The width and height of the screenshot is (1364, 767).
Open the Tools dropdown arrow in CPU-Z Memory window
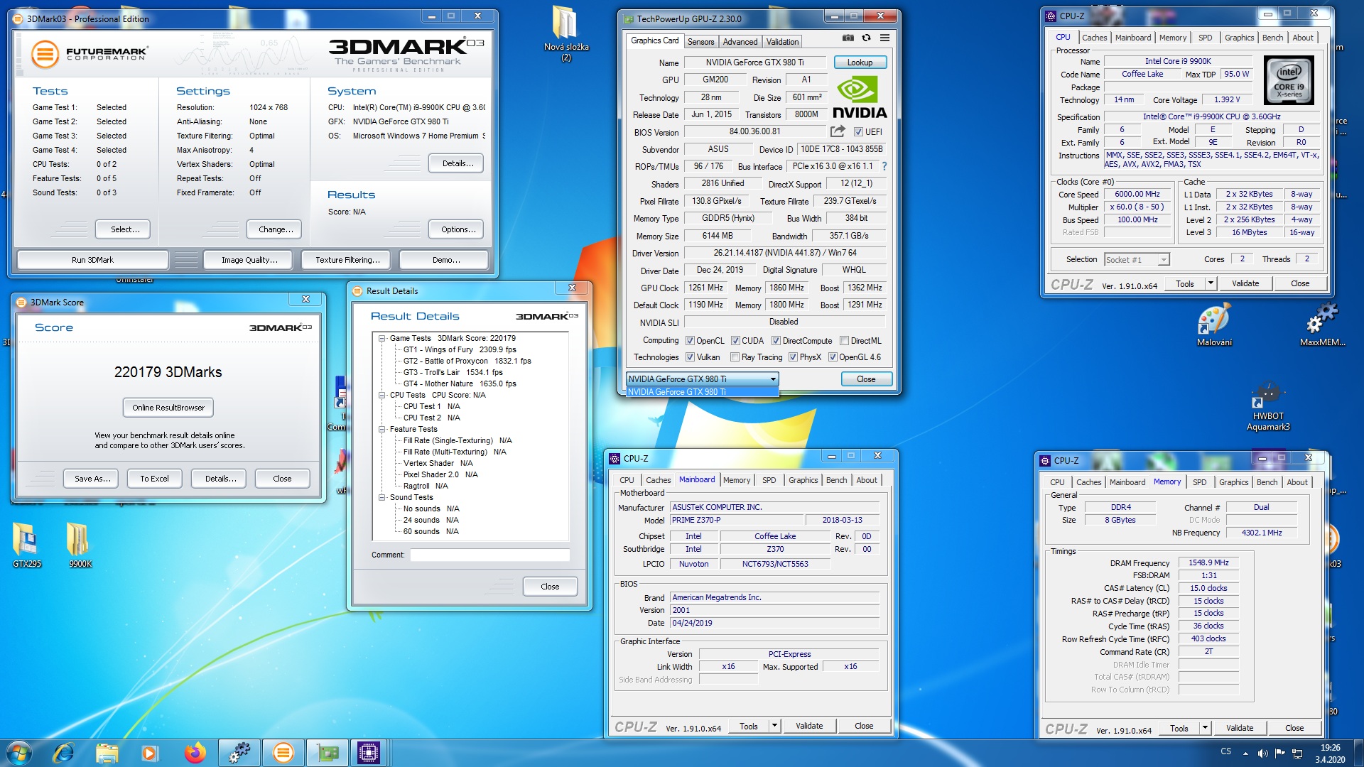point(1205,728)
